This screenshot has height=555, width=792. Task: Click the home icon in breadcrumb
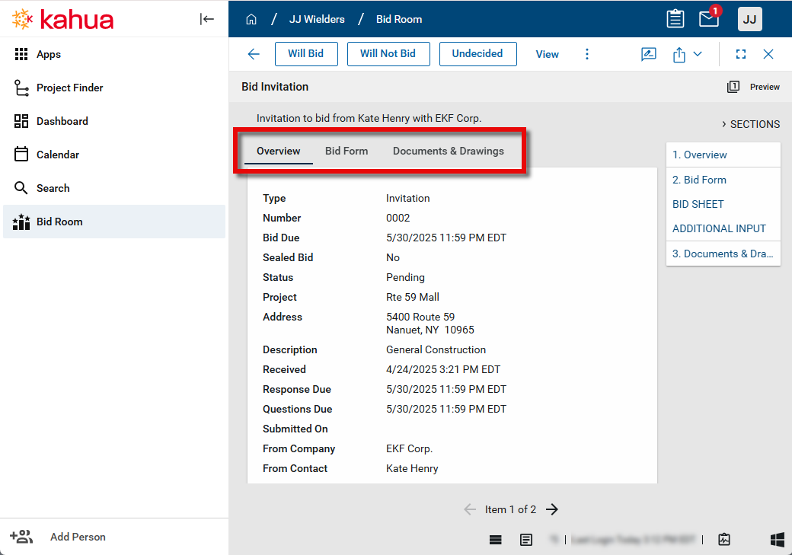coord(251,19)
